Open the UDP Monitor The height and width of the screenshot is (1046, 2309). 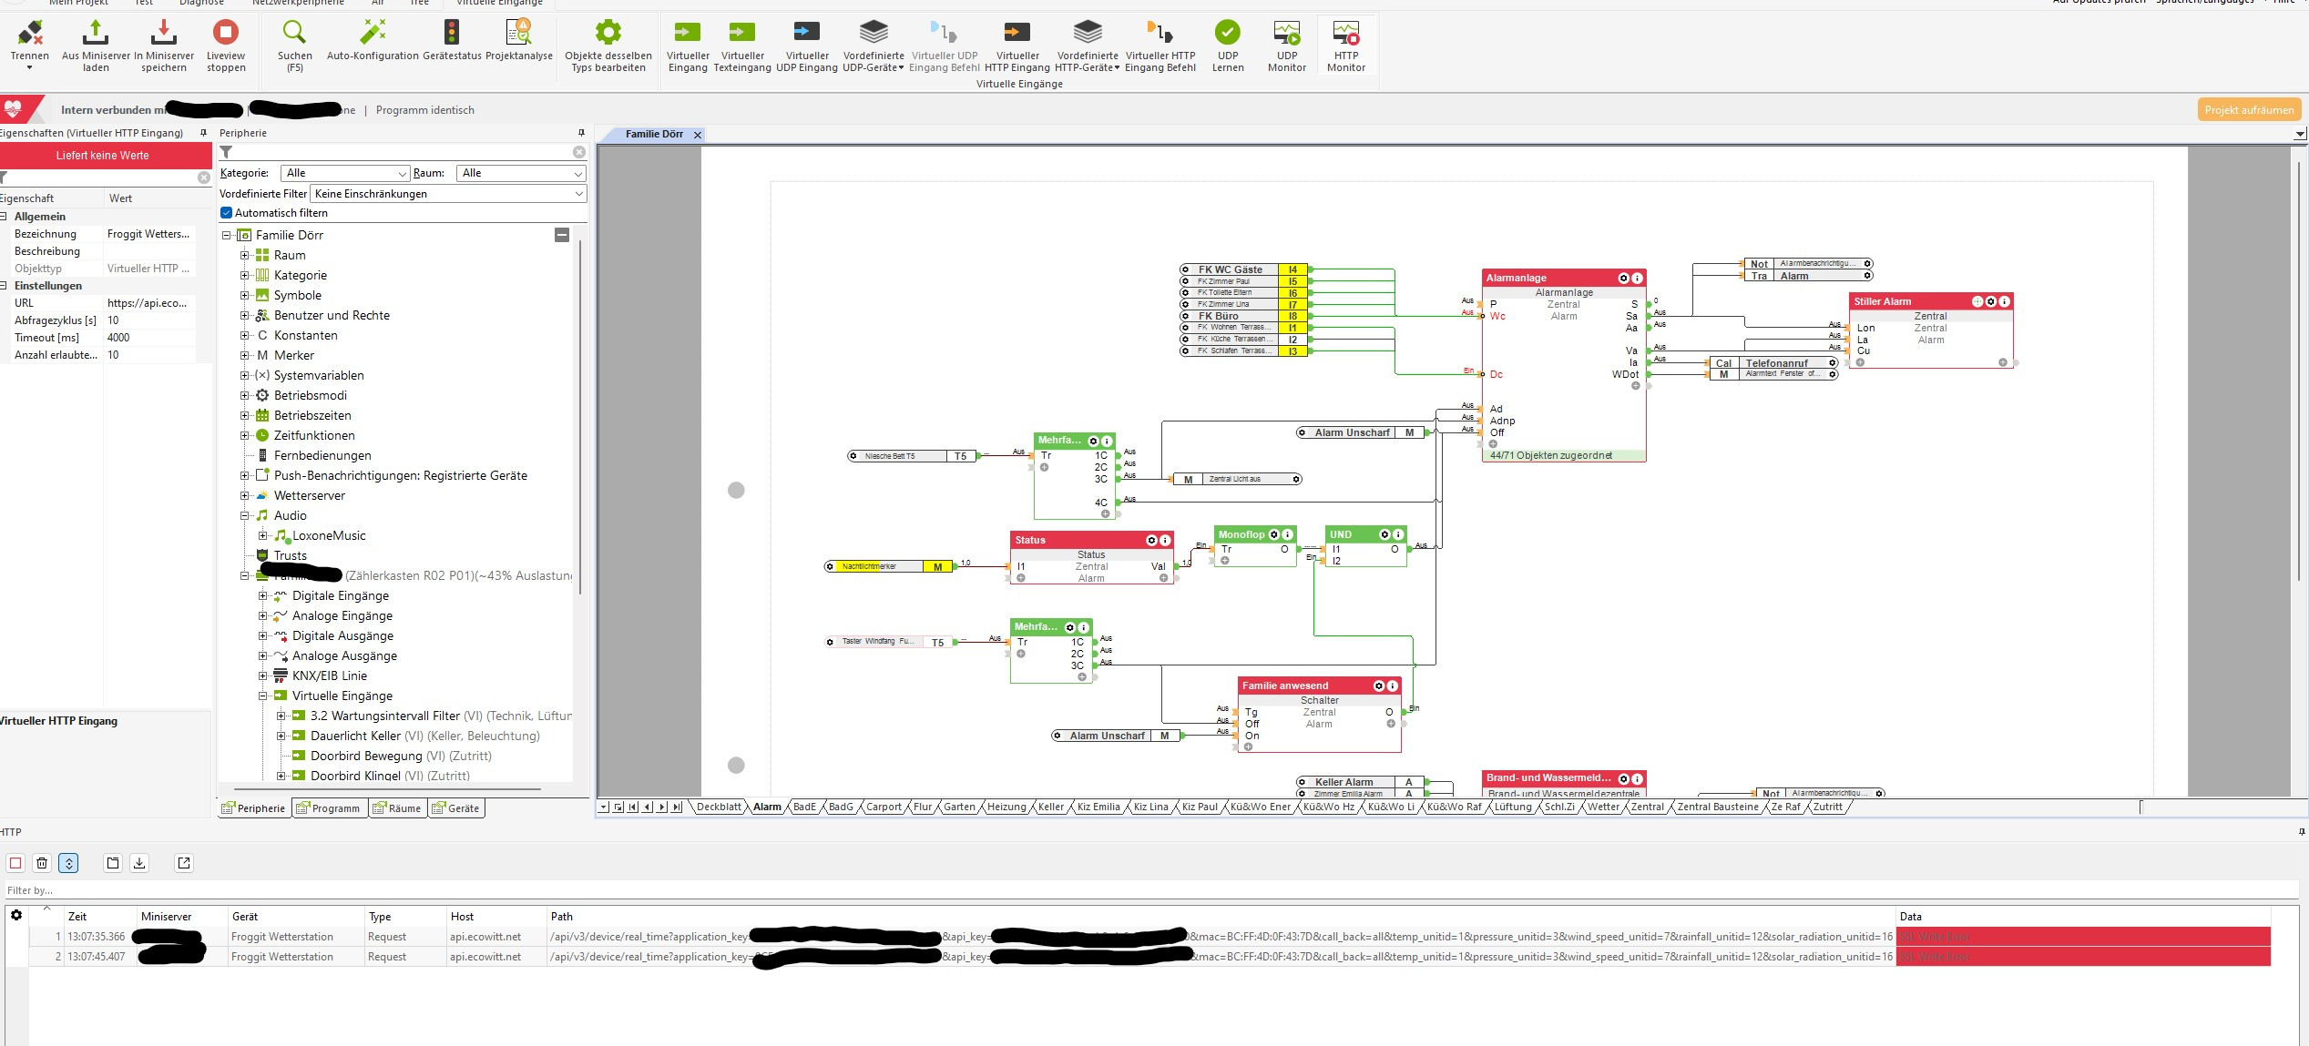point(1287,44)
